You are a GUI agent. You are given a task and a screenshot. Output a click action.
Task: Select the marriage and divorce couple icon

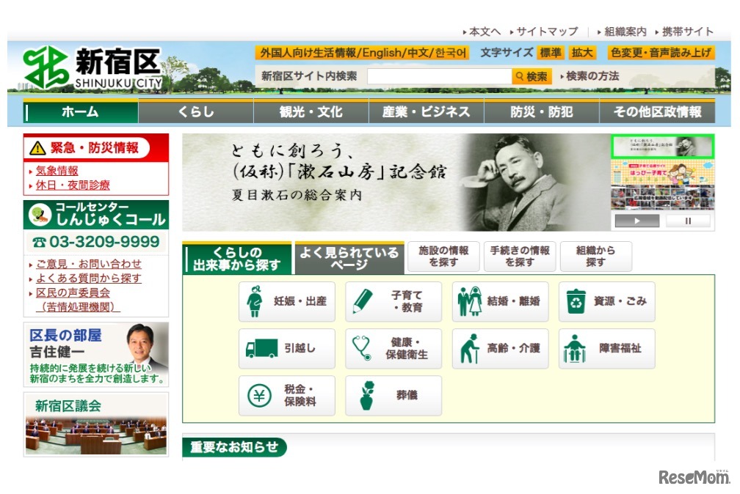tap(469, 301)
